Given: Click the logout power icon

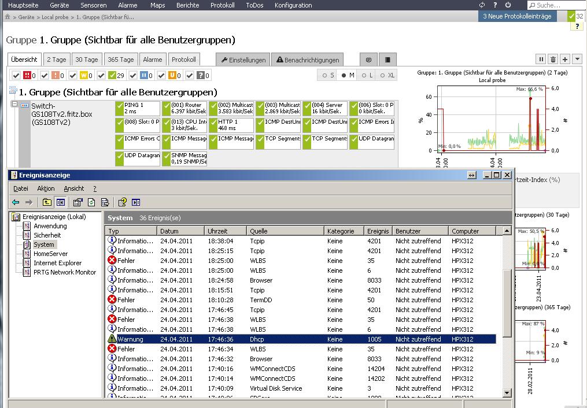Looking at the screenshot, I should click(508, 5).
